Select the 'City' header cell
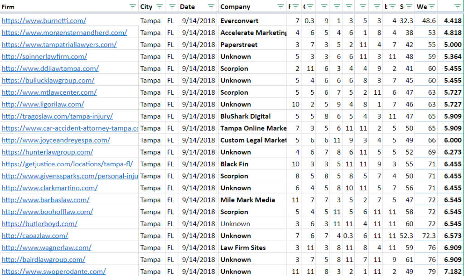 [152, 6]
